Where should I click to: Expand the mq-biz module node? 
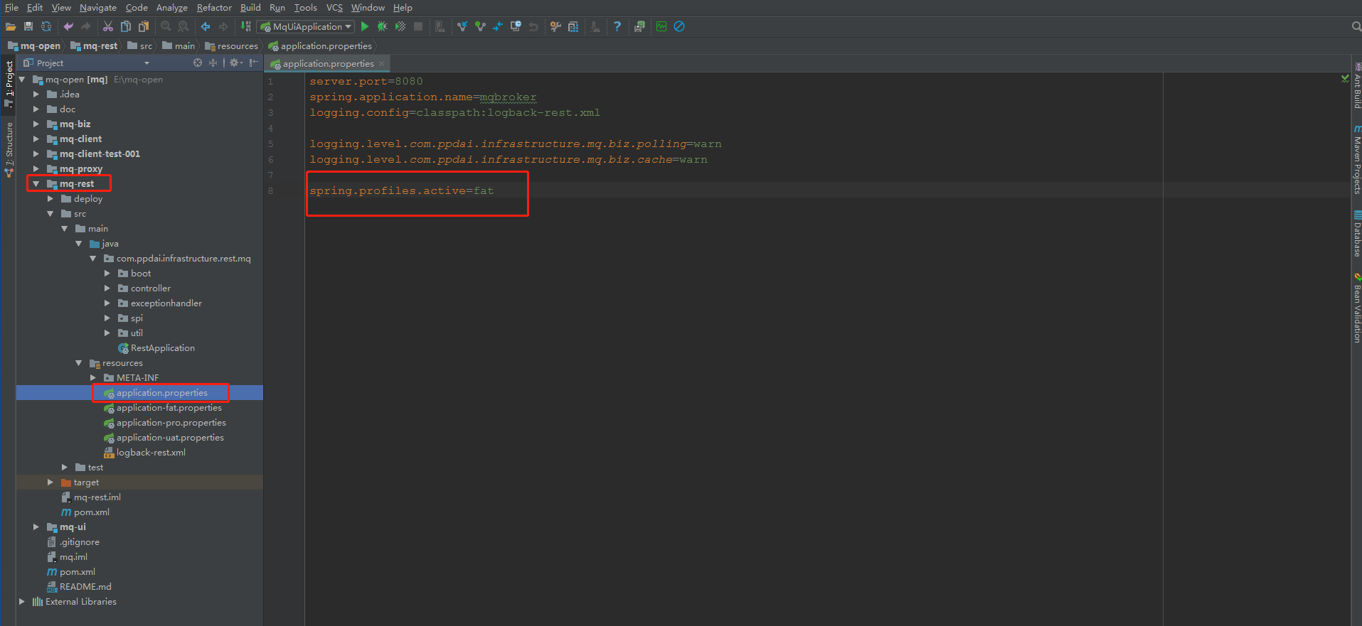click(x=36, y=124)
